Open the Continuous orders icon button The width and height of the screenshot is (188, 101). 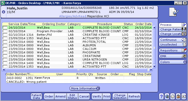click(x=184, y=40)
